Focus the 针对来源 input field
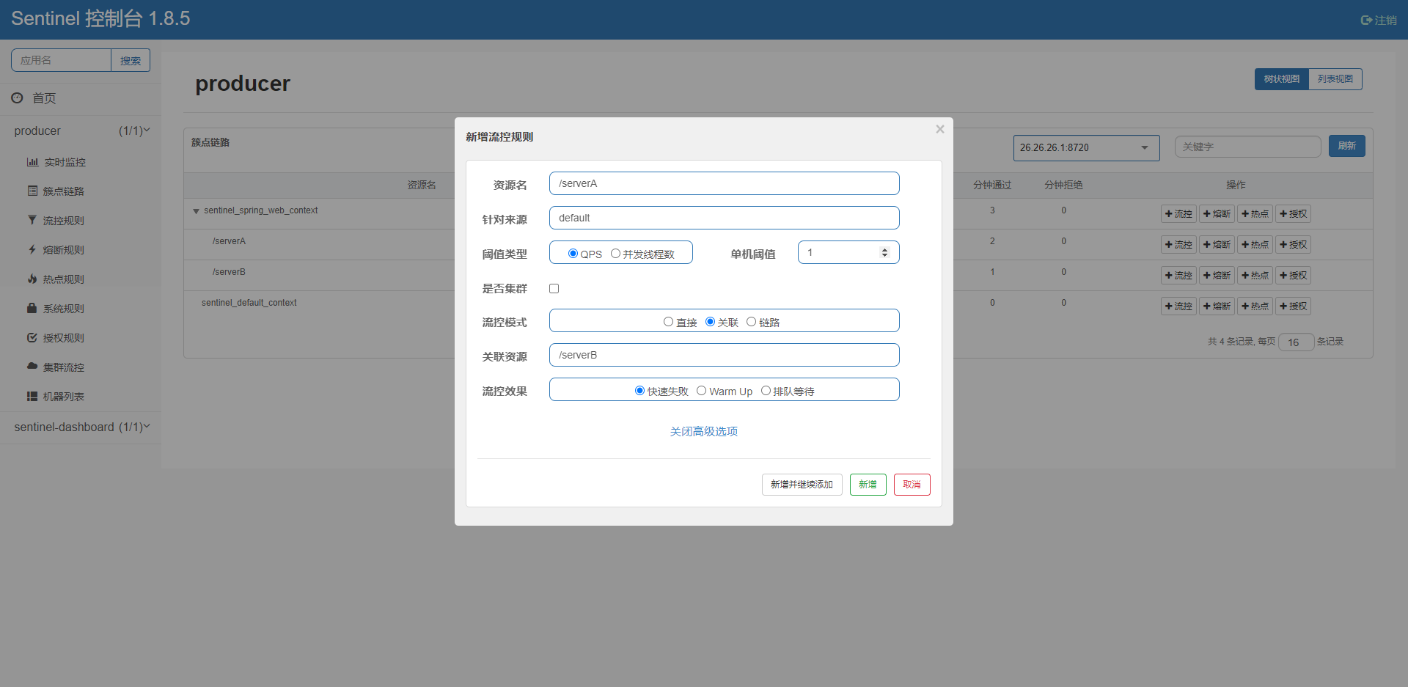This screenshot has height=687, width=1408. point(724,218)
